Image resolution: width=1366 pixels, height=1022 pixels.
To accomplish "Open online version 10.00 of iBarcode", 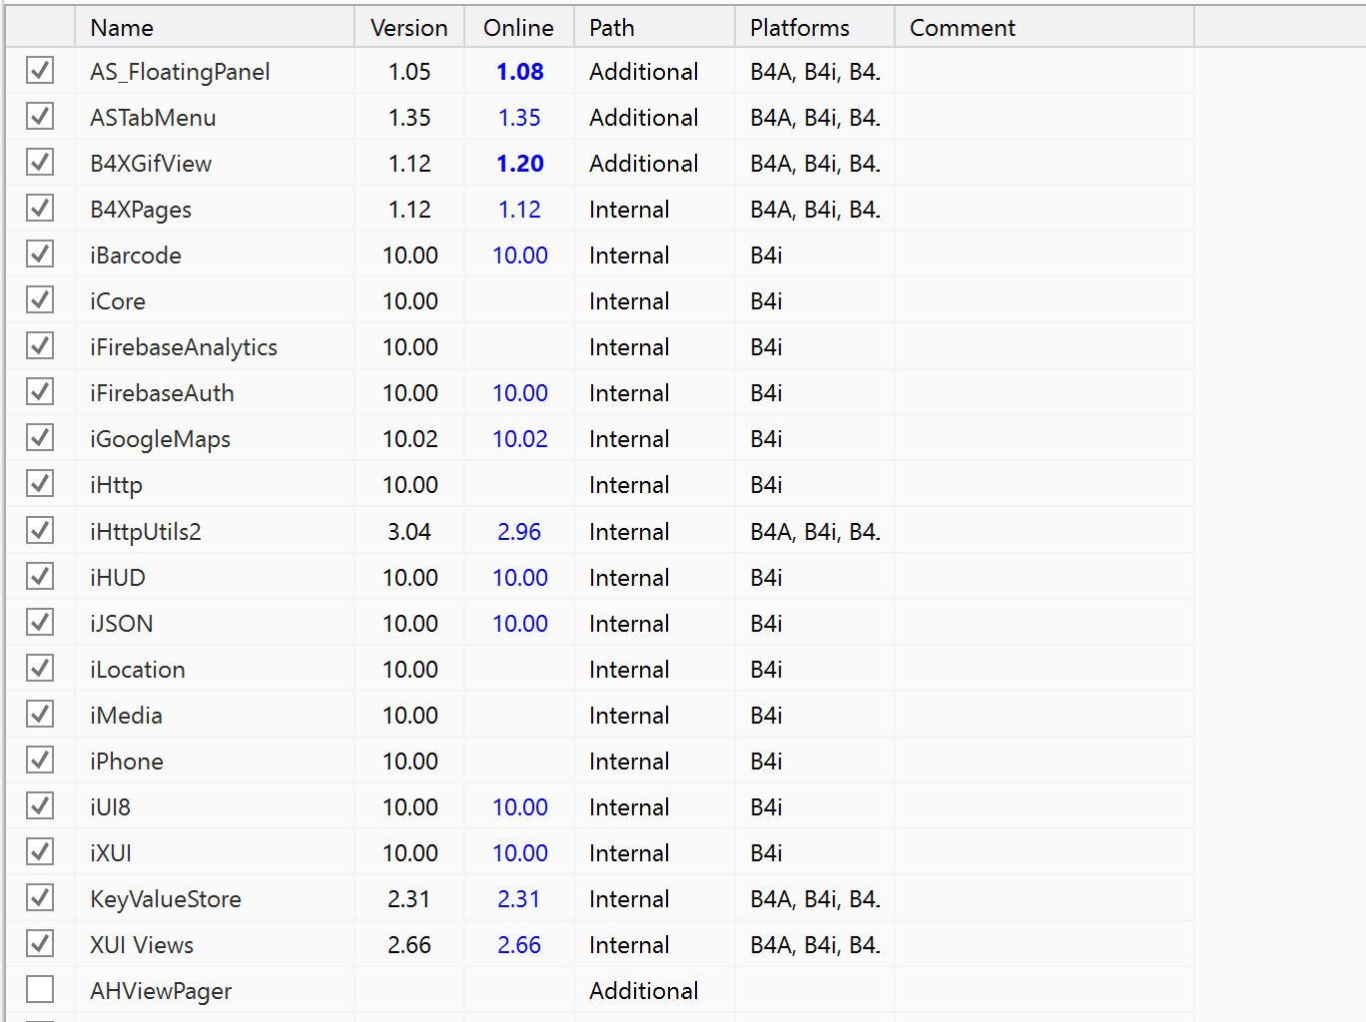I will (x=520, y=255).
